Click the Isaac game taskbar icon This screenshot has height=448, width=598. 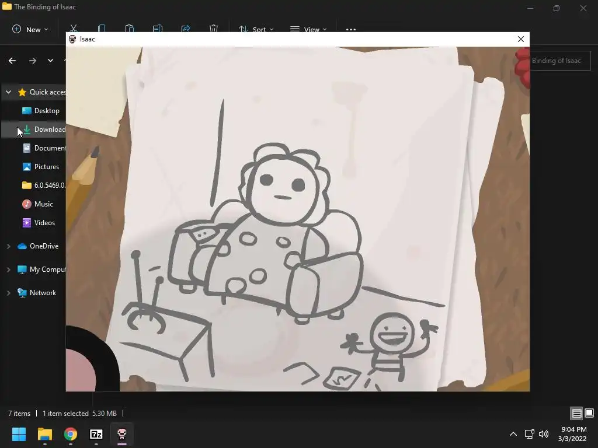(122, 434)
